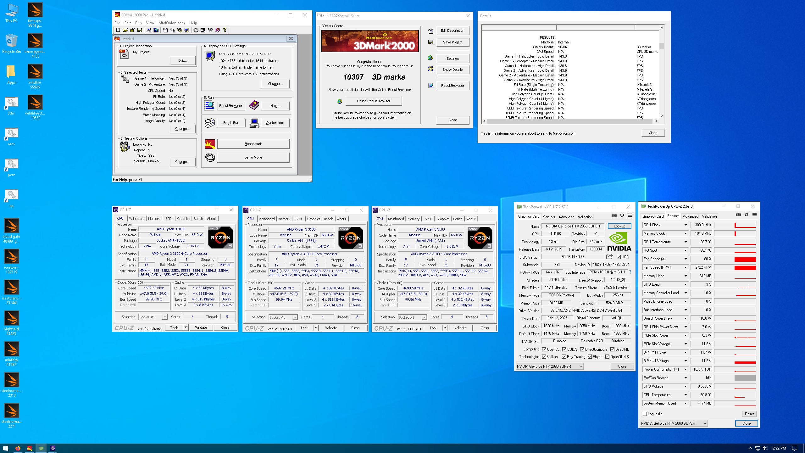Screen dimensions: 805x453
Task: Click the red Benchmark icon beside Benchmark button
Action: point(210,144)
